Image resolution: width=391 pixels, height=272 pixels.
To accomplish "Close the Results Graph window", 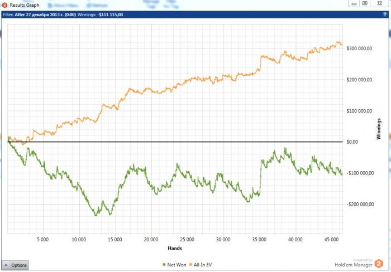I will [x=380, y=3].
